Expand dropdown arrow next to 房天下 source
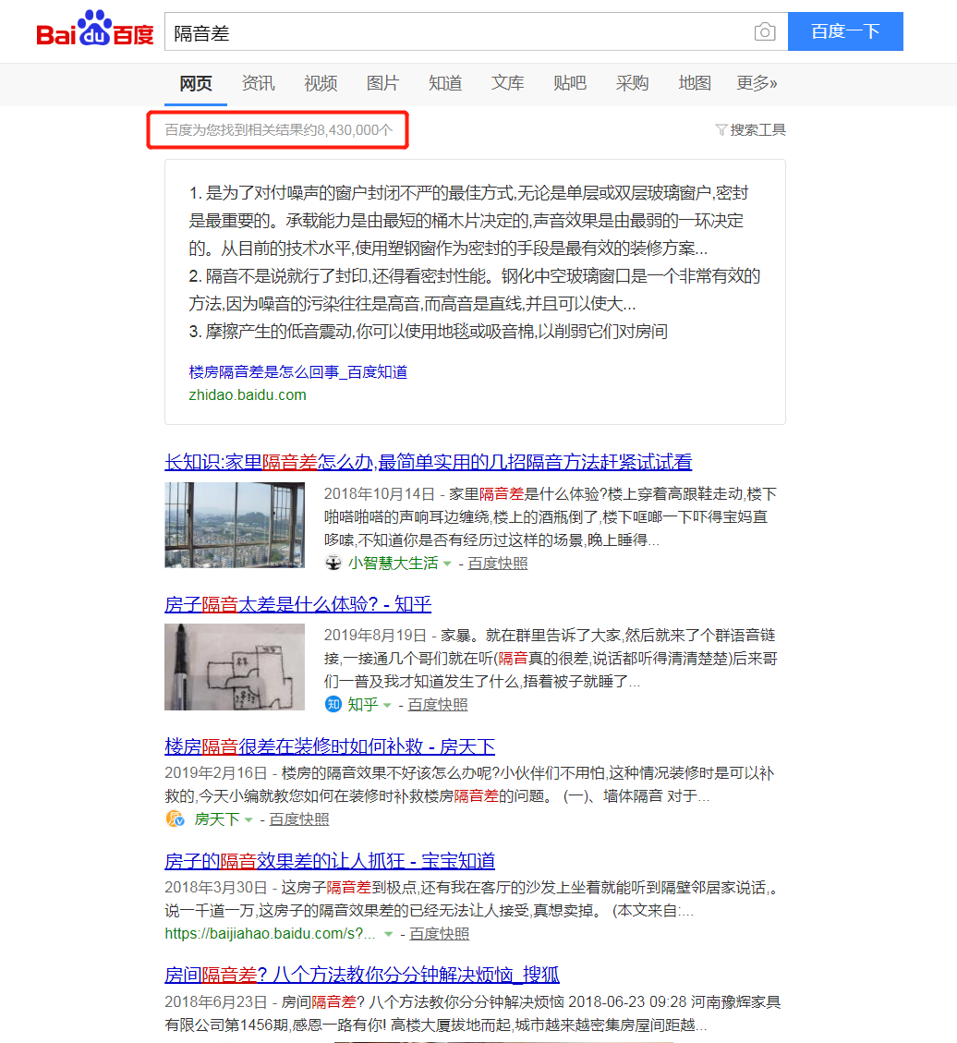Screen dimensions: 957x1043 (x=248, y=820)
